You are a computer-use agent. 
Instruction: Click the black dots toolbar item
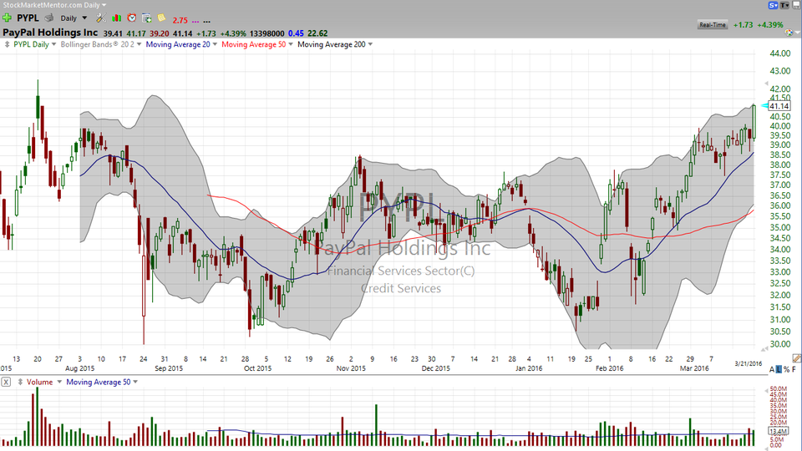[206, 21]
